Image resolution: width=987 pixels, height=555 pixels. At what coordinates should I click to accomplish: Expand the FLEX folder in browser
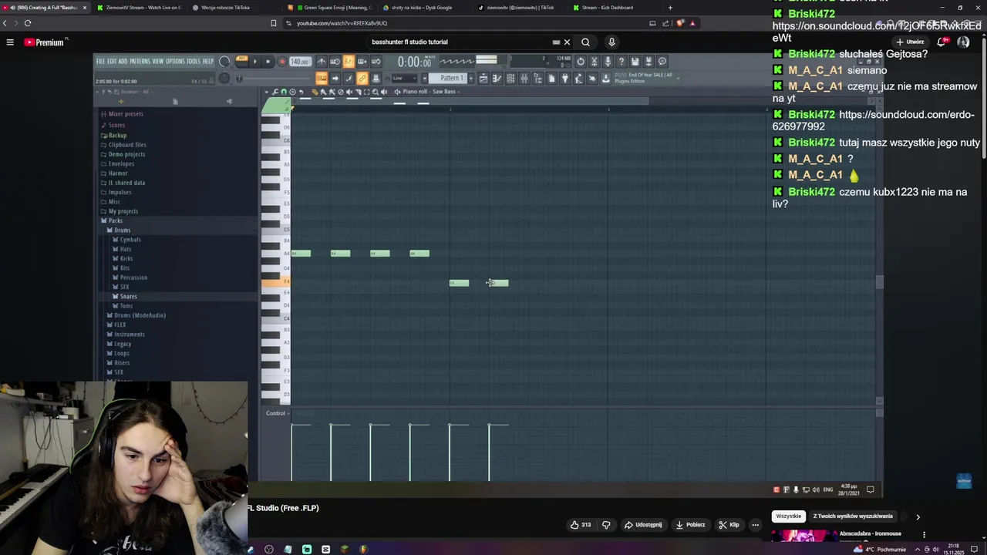click(120, 325)
